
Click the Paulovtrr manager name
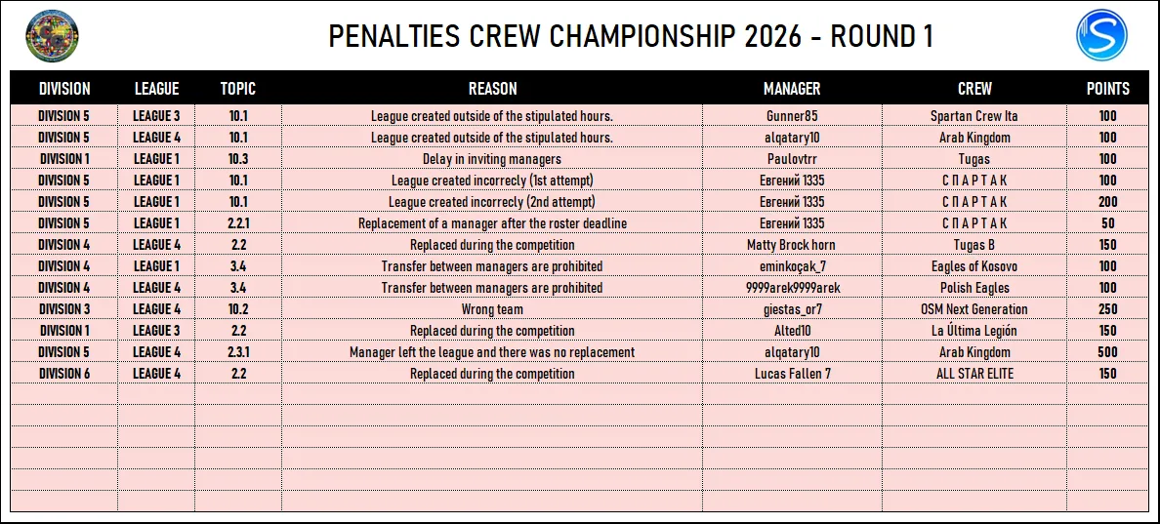792,159
